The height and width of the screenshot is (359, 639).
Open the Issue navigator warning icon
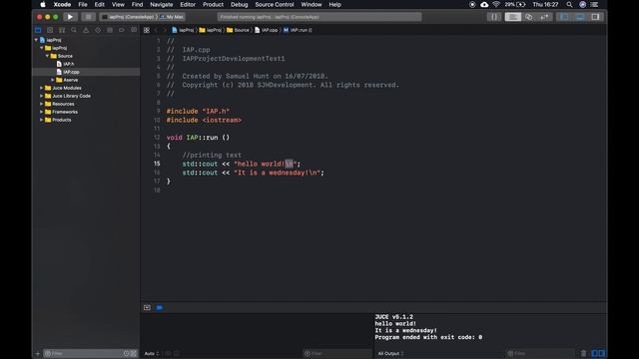tap(86, 30)
